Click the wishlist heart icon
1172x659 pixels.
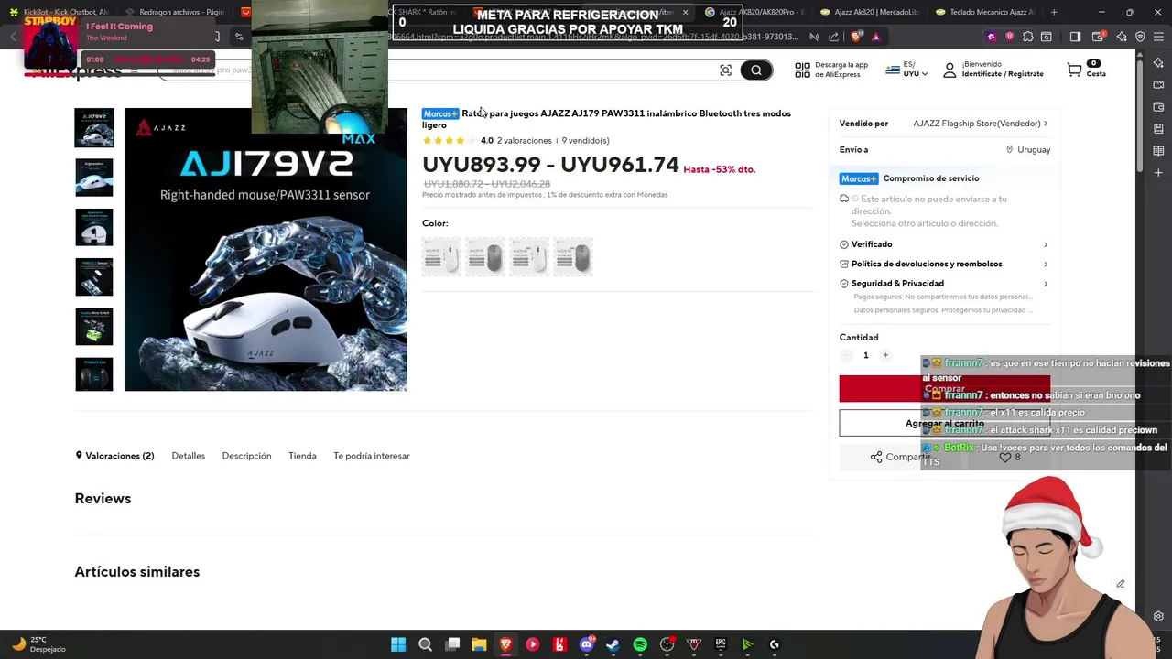click(1005, 457)
